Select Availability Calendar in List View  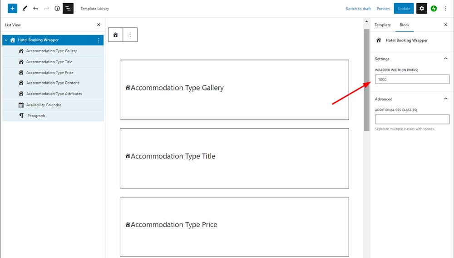point(53,105)
